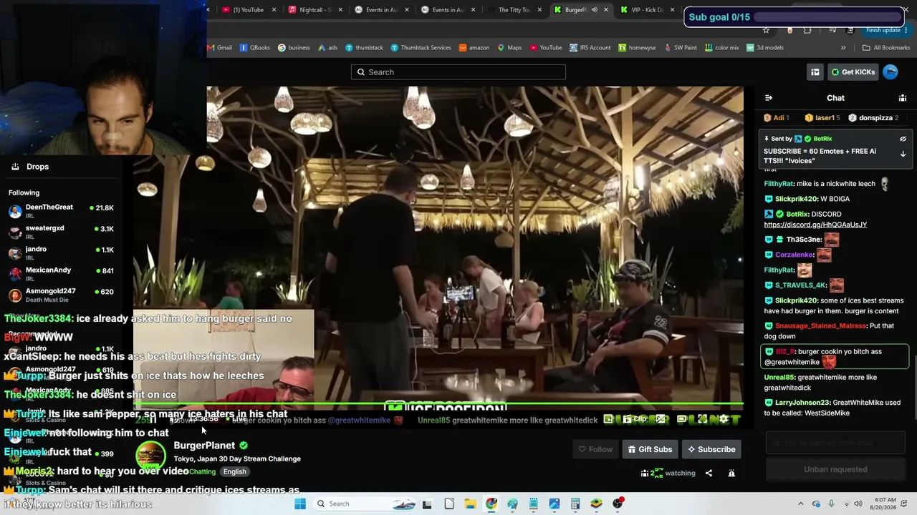Click the Subscribe button
Viewport: 917px width, 515px height.
[711, 449]
